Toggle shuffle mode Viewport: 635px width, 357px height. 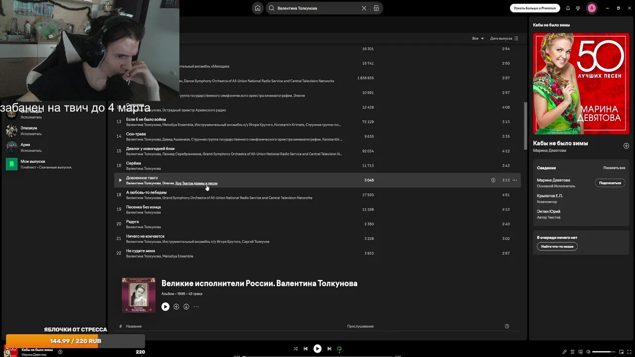295,349
